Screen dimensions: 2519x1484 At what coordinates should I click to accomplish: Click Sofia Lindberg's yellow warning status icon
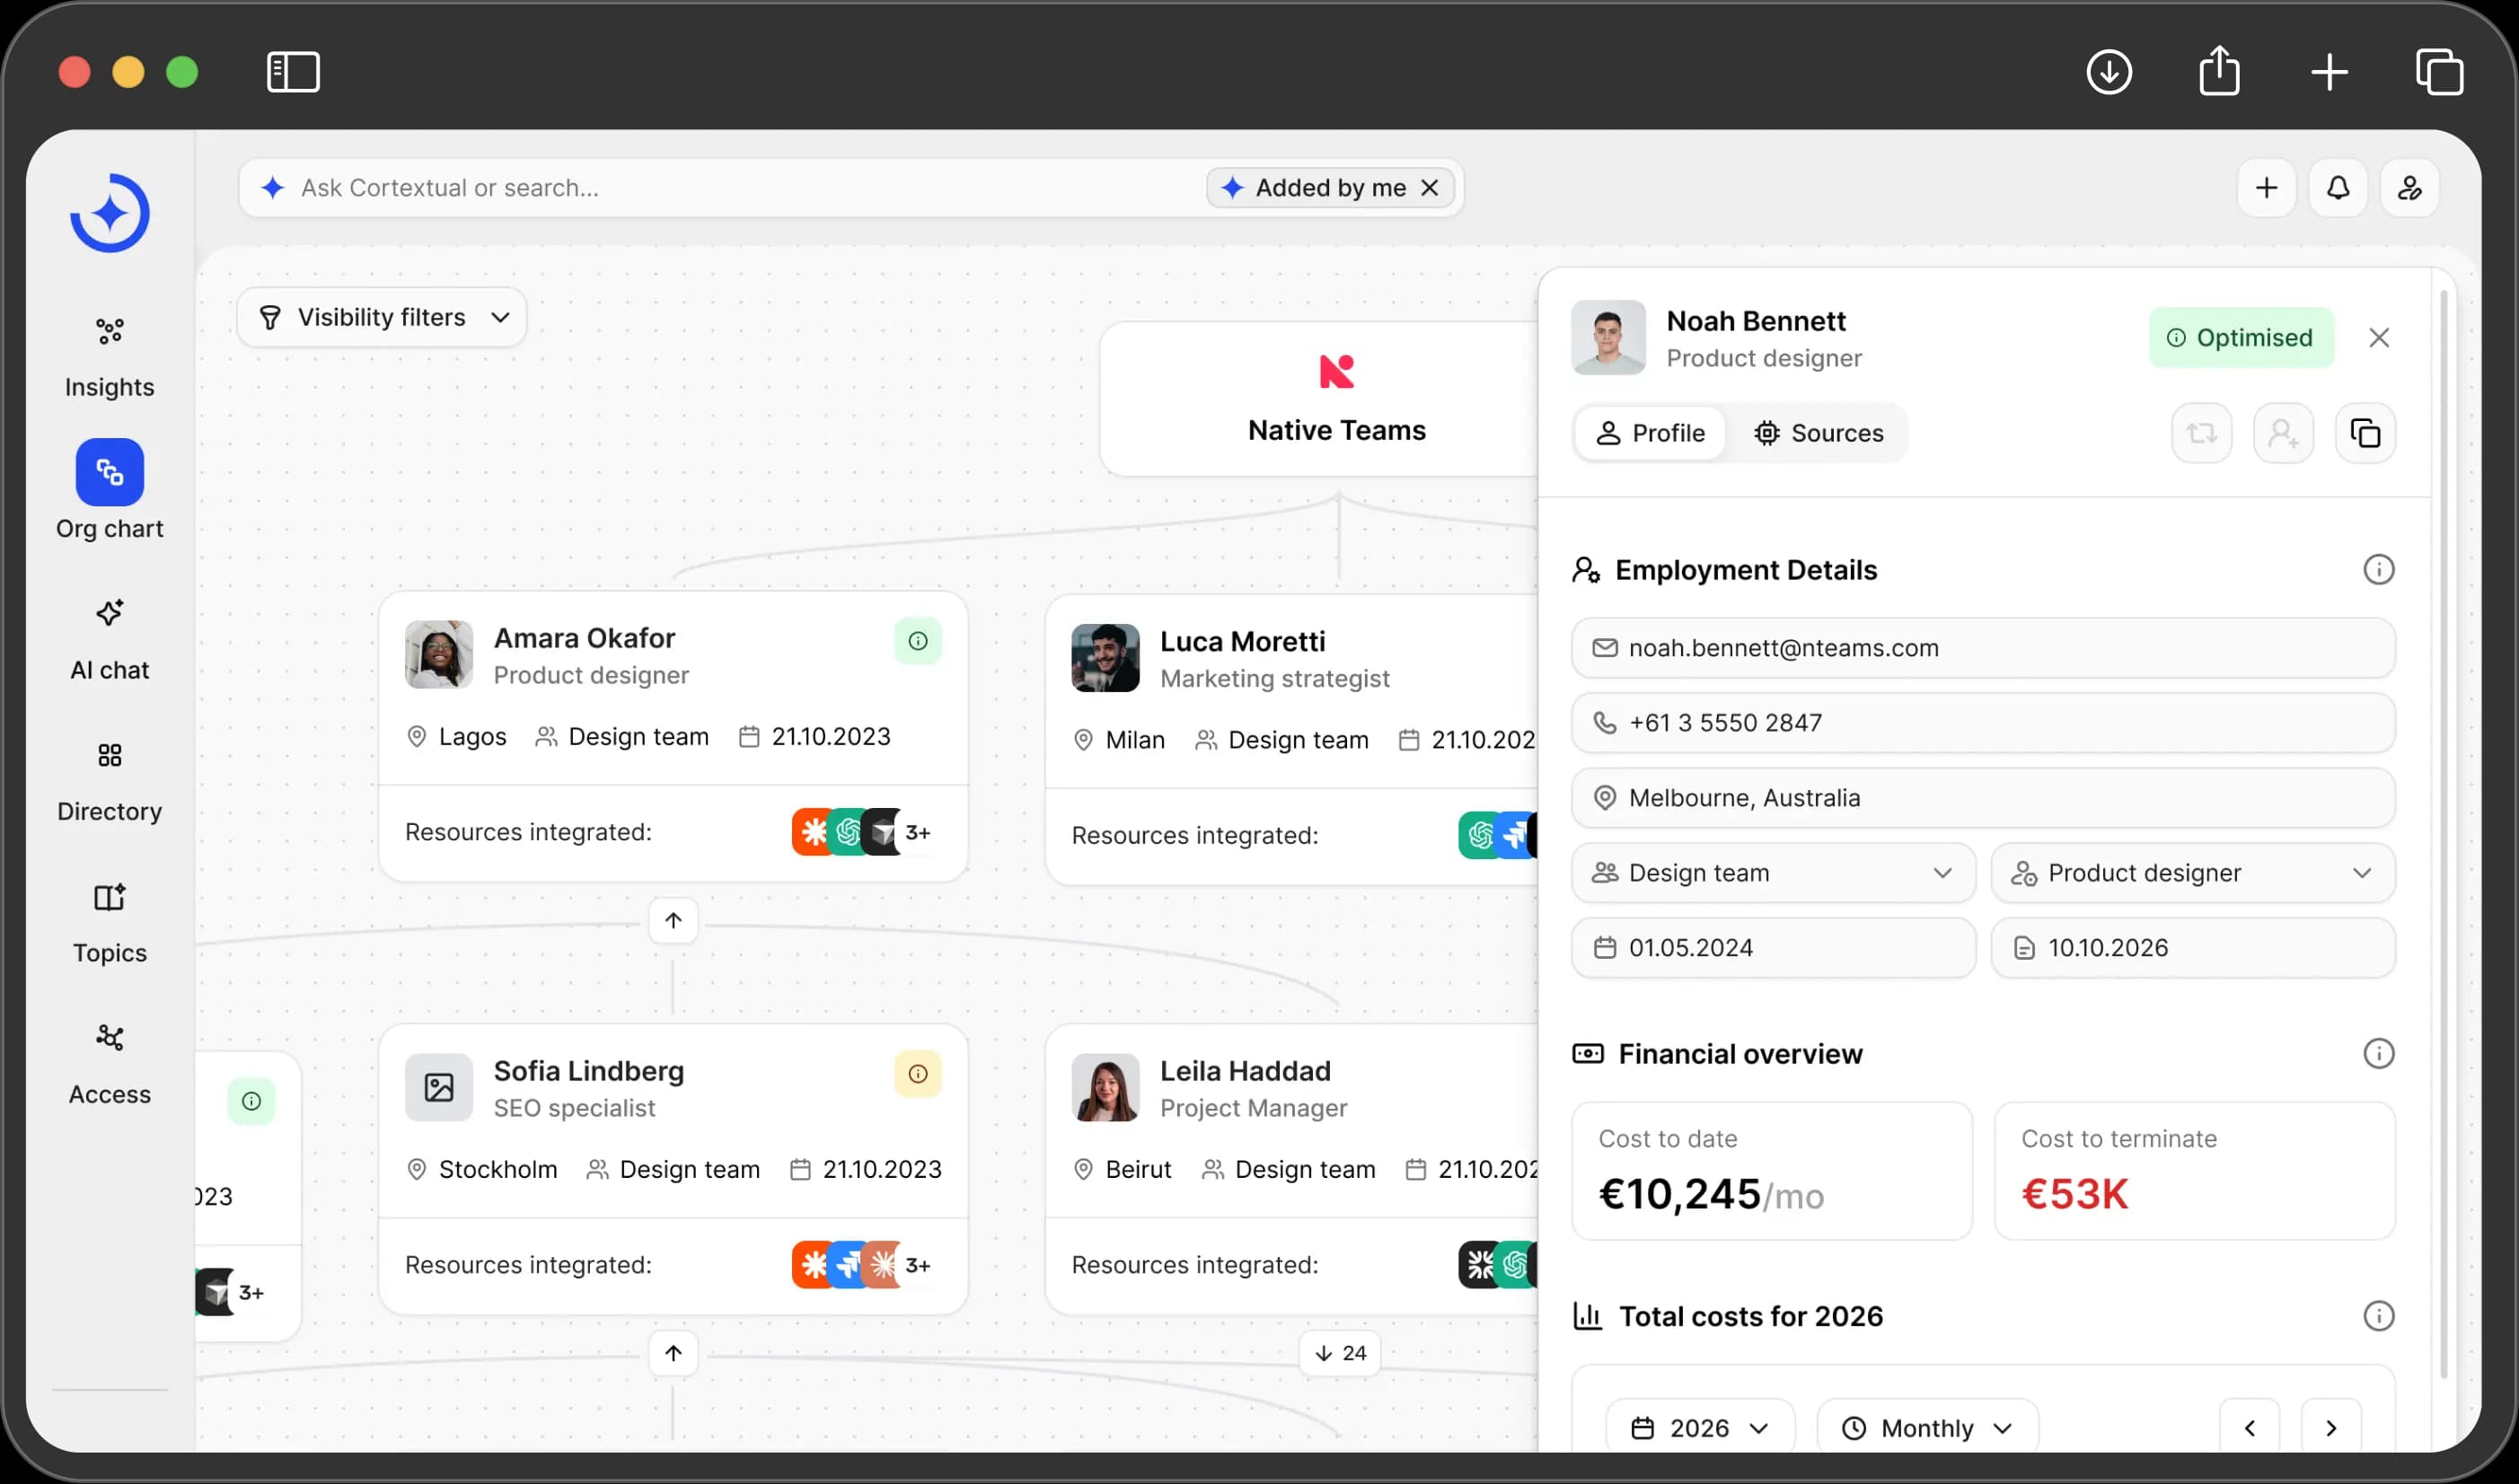click(x=917, y=1074)
